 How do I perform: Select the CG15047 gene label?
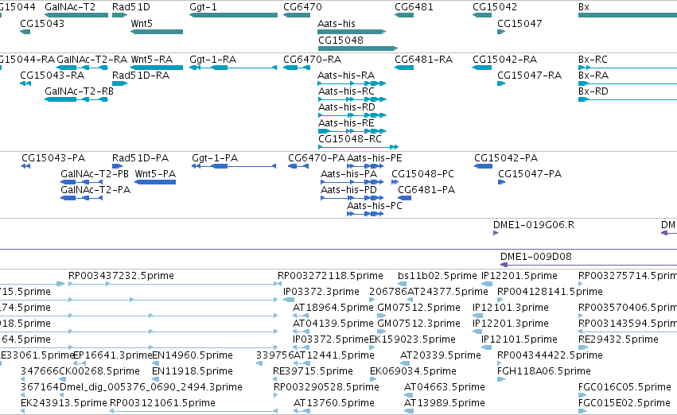[x=519, y=23]
